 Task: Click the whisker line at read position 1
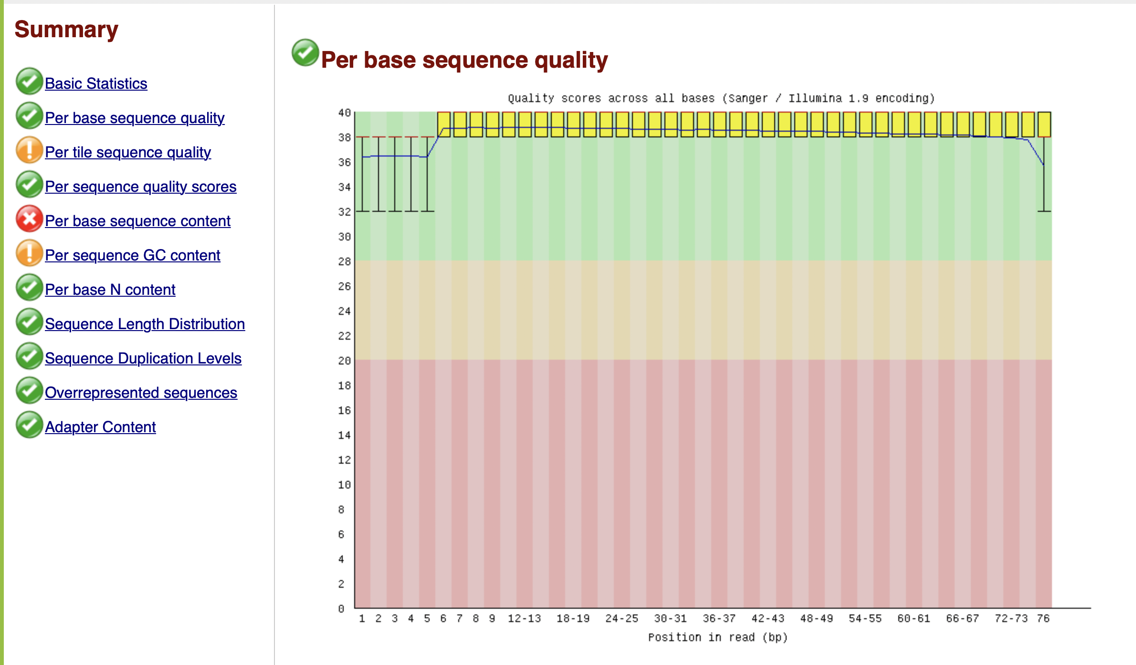tap(363, 174)
